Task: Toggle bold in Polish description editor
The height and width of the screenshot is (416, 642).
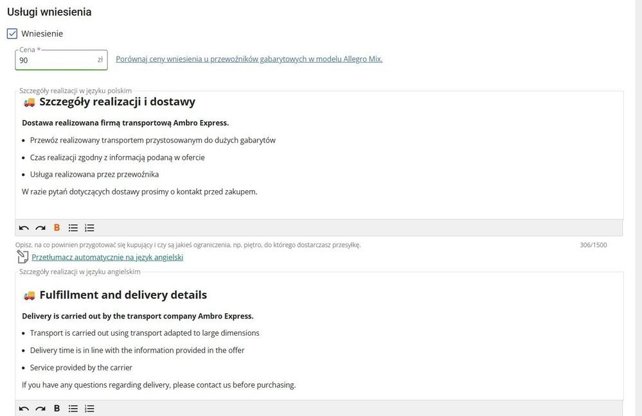Action: point(57,228)
